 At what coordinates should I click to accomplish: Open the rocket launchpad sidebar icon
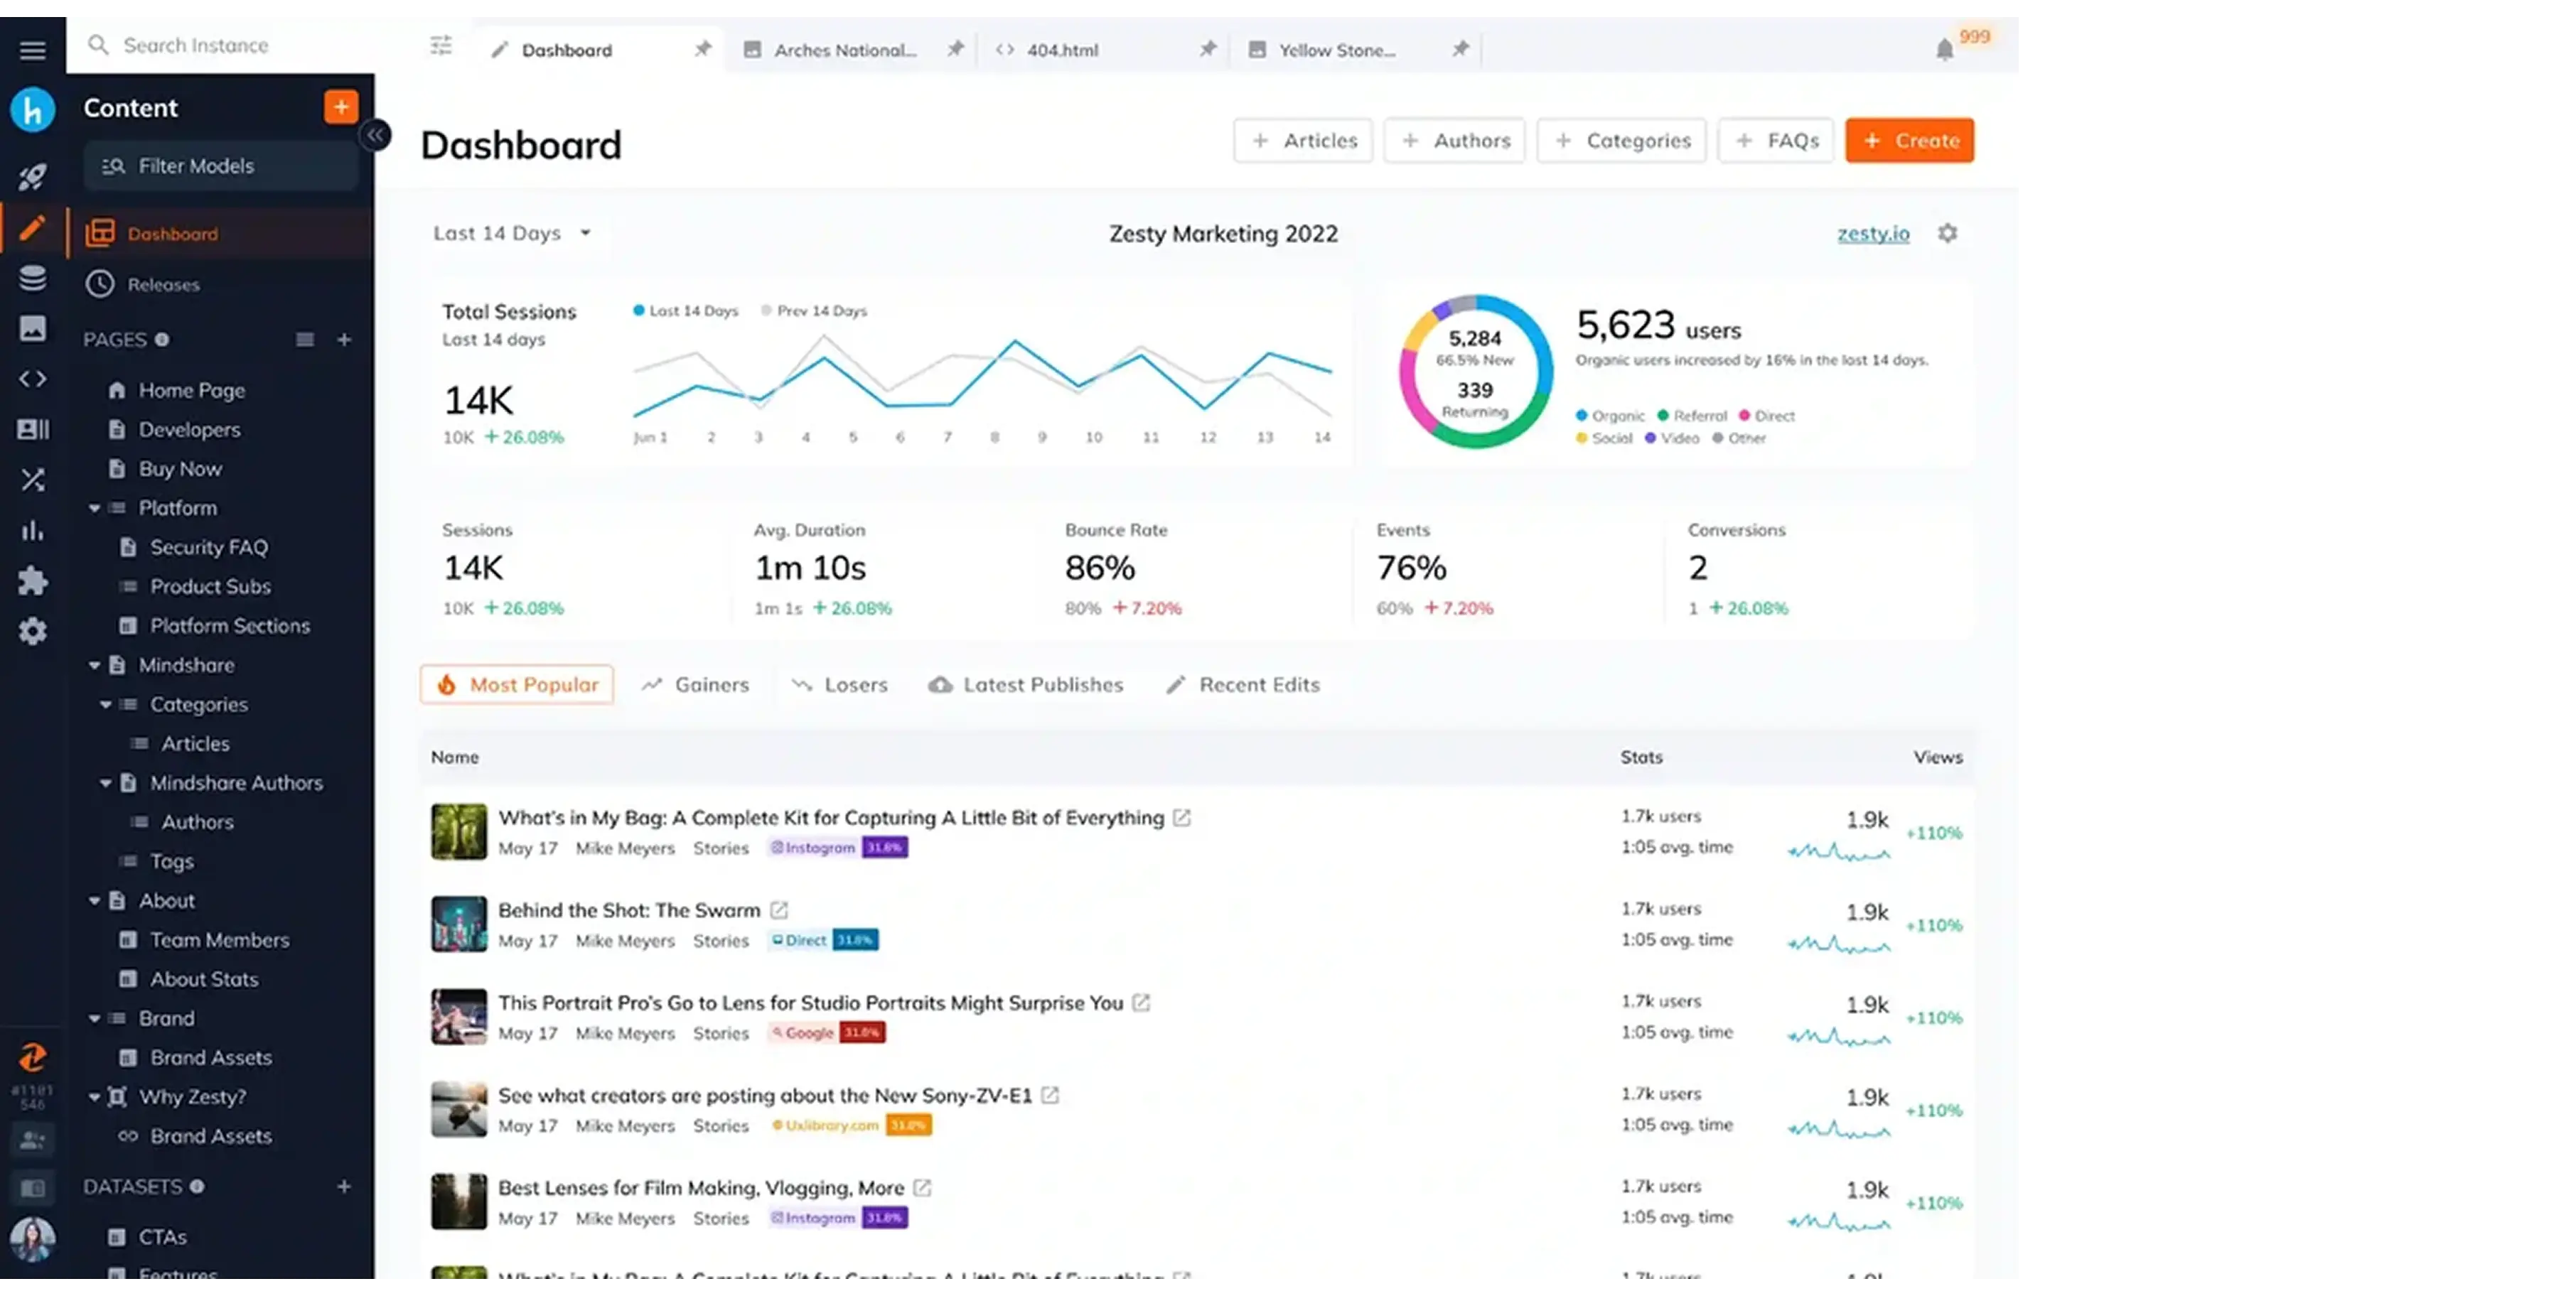tap(32, 177)
